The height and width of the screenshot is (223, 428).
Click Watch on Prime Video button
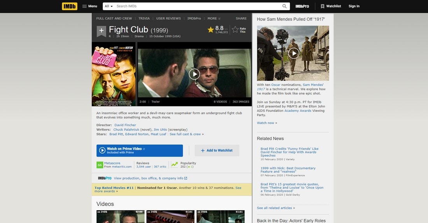pyautogui.click(x=139, y=150)
